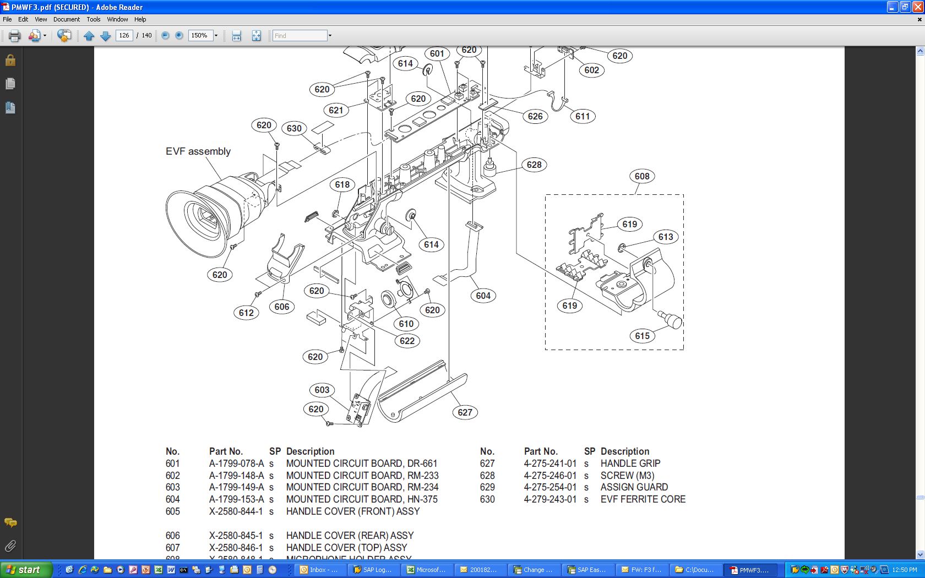Go to previous page with up arrow
The width and height of the screenshot is (925, 578).
click(89, 36)
